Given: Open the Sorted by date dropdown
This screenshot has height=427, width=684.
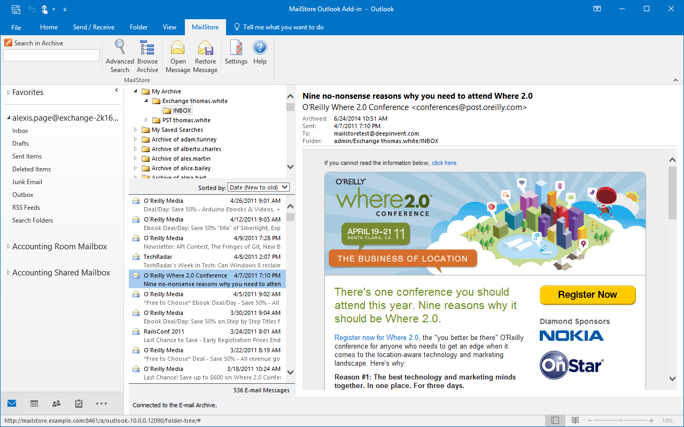Looking at the screenshot, I should (259, 187).
